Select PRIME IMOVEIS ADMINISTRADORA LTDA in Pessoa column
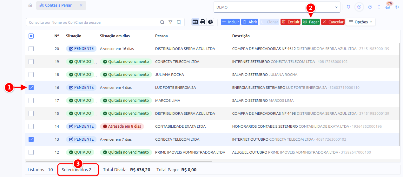This screenshot has width=403, height=177. point(190,152)
